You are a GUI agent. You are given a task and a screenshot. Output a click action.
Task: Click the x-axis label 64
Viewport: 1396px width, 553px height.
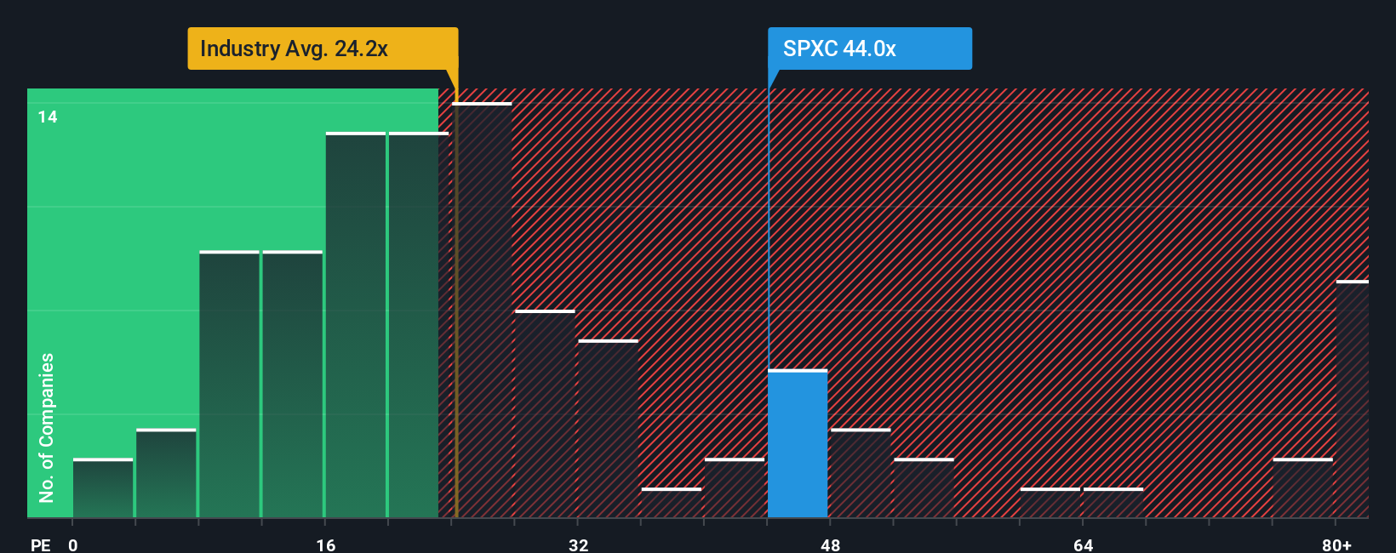point(1083,544)
